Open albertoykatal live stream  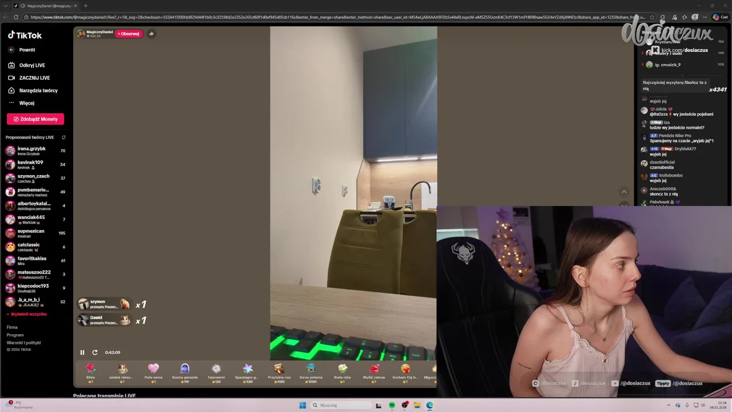(35, 206)
